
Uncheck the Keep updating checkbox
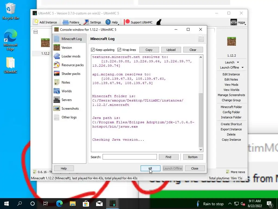(x=93, y=50)
